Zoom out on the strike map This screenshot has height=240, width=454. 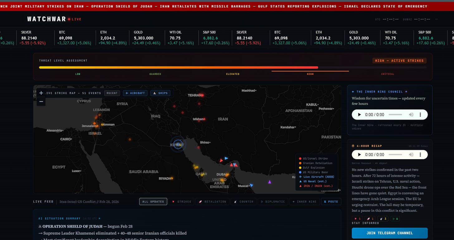[x=41, y=101]
